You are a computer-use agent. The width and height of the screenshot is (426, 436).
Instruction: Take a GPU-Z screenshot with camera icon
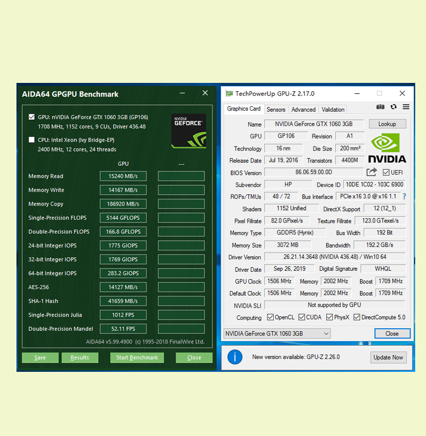380,107
